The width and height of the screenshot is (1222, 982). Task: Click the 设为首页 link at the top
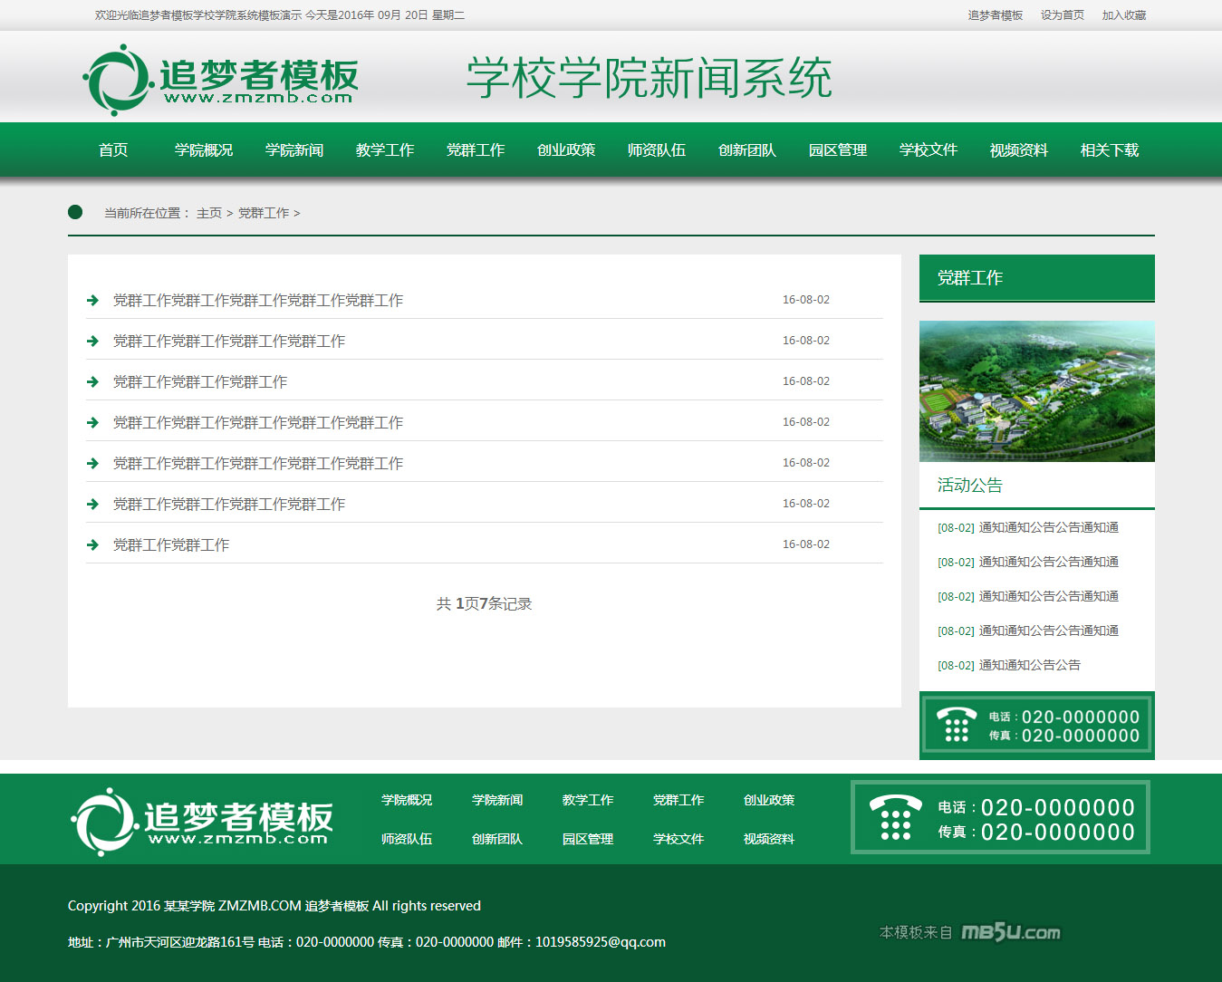pos(1062,15)
